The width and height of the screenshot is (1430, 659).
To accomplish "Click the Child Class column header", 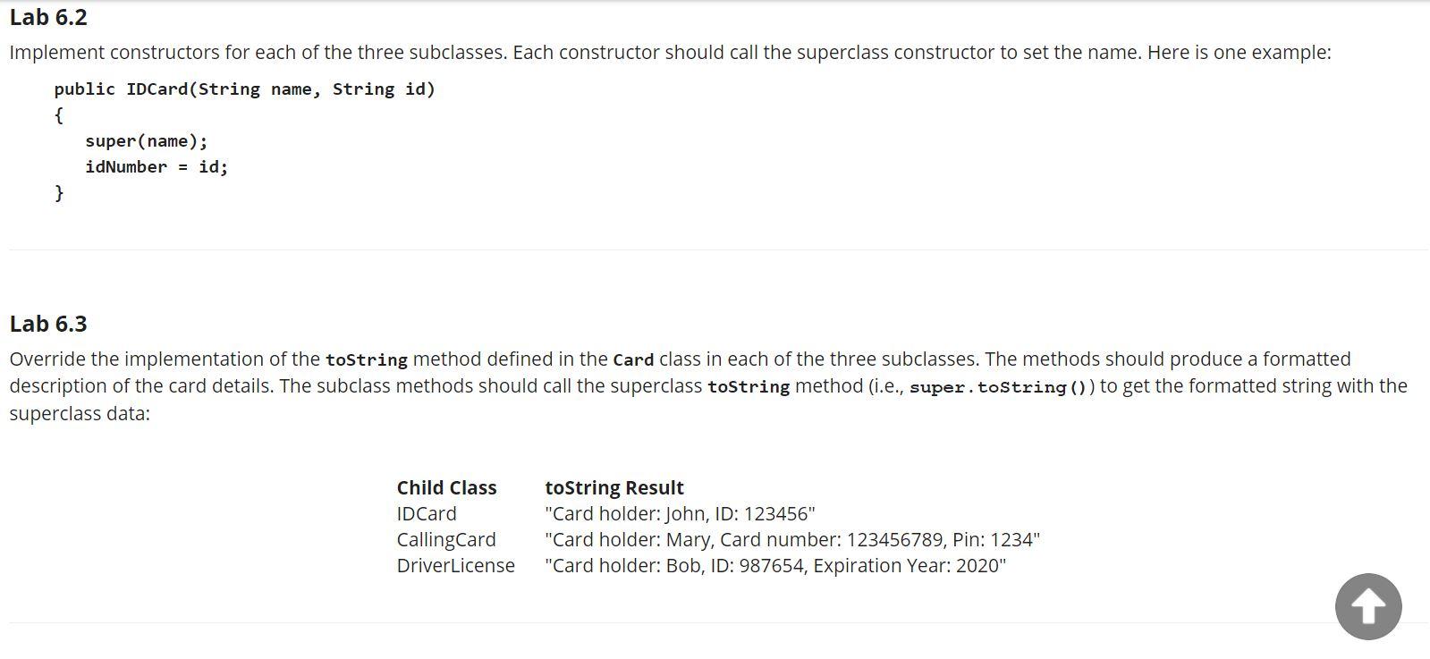I will [446, 487].
